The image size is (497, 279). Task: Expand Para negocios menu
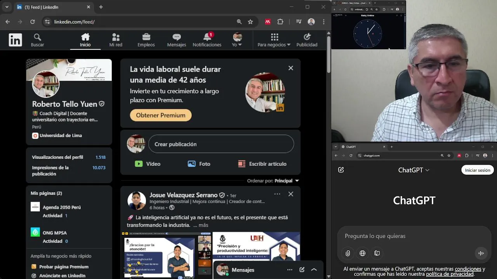(274, 40)
